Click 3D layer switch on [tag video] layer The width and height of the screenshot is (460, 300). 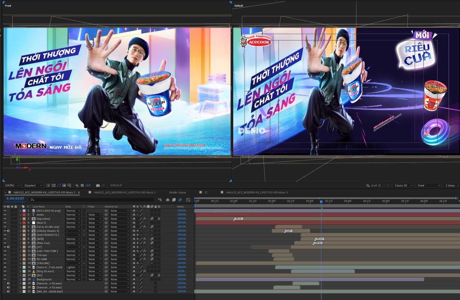159,219
